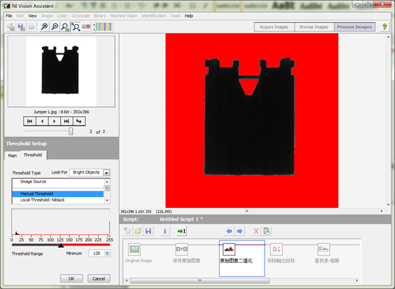Screen dimensions: 395x289
Task: Open the Help menu
Action: pos(189,16)
